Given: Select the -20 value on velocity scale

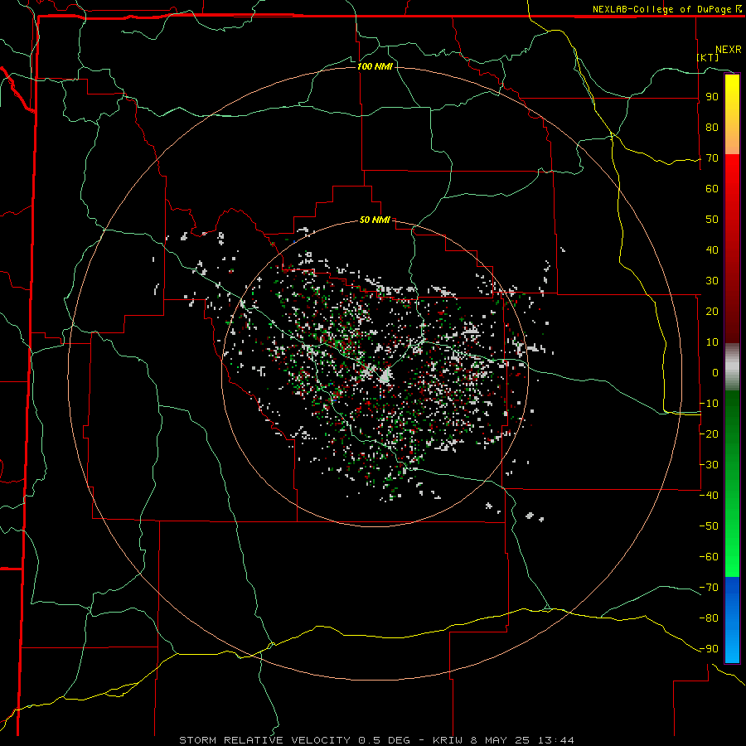Looking at the screenshot, I should (709, 434).
